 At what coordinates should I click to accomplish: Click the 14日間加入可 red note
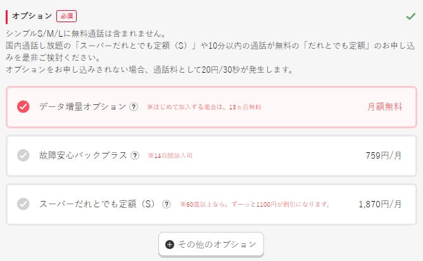(x=170, y=155)
